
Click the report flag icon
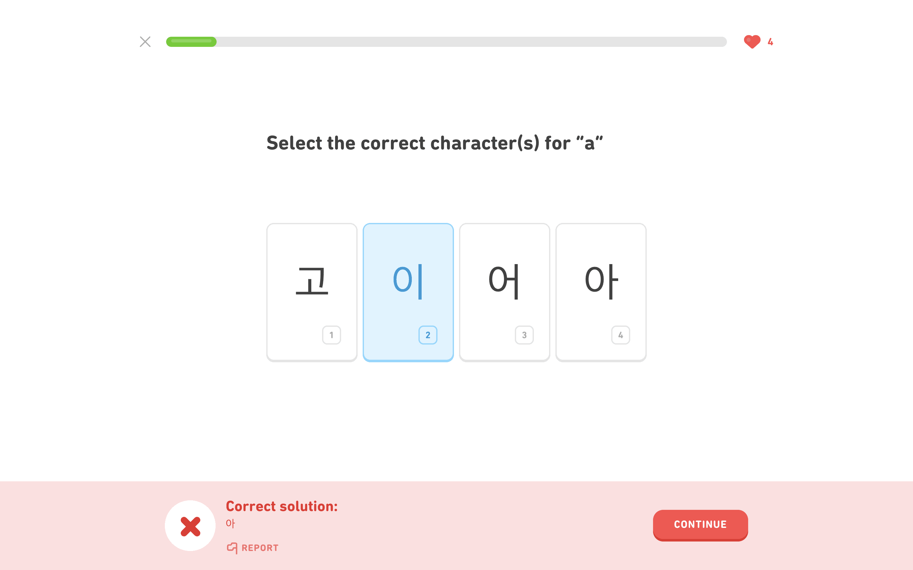click(x=232, y=548)
